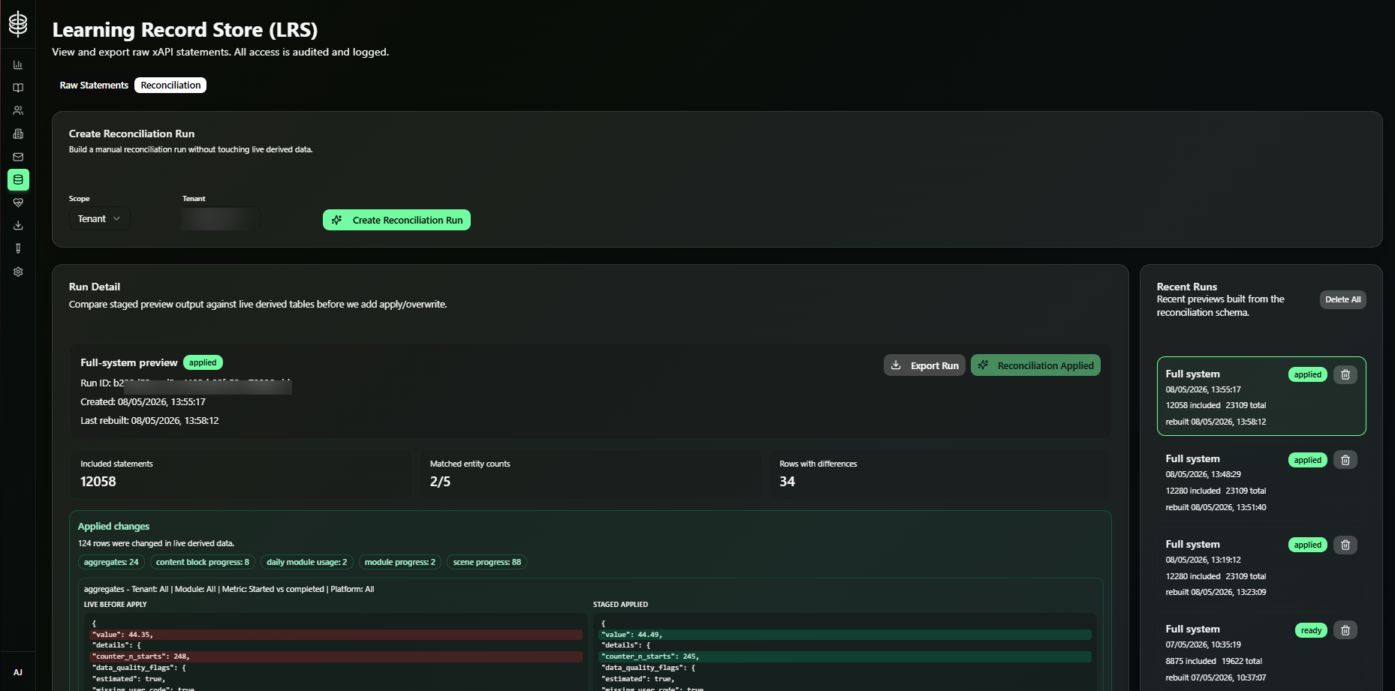Select the 'content block progress: 8' chip
The image size is (1395, 691).
203,562
